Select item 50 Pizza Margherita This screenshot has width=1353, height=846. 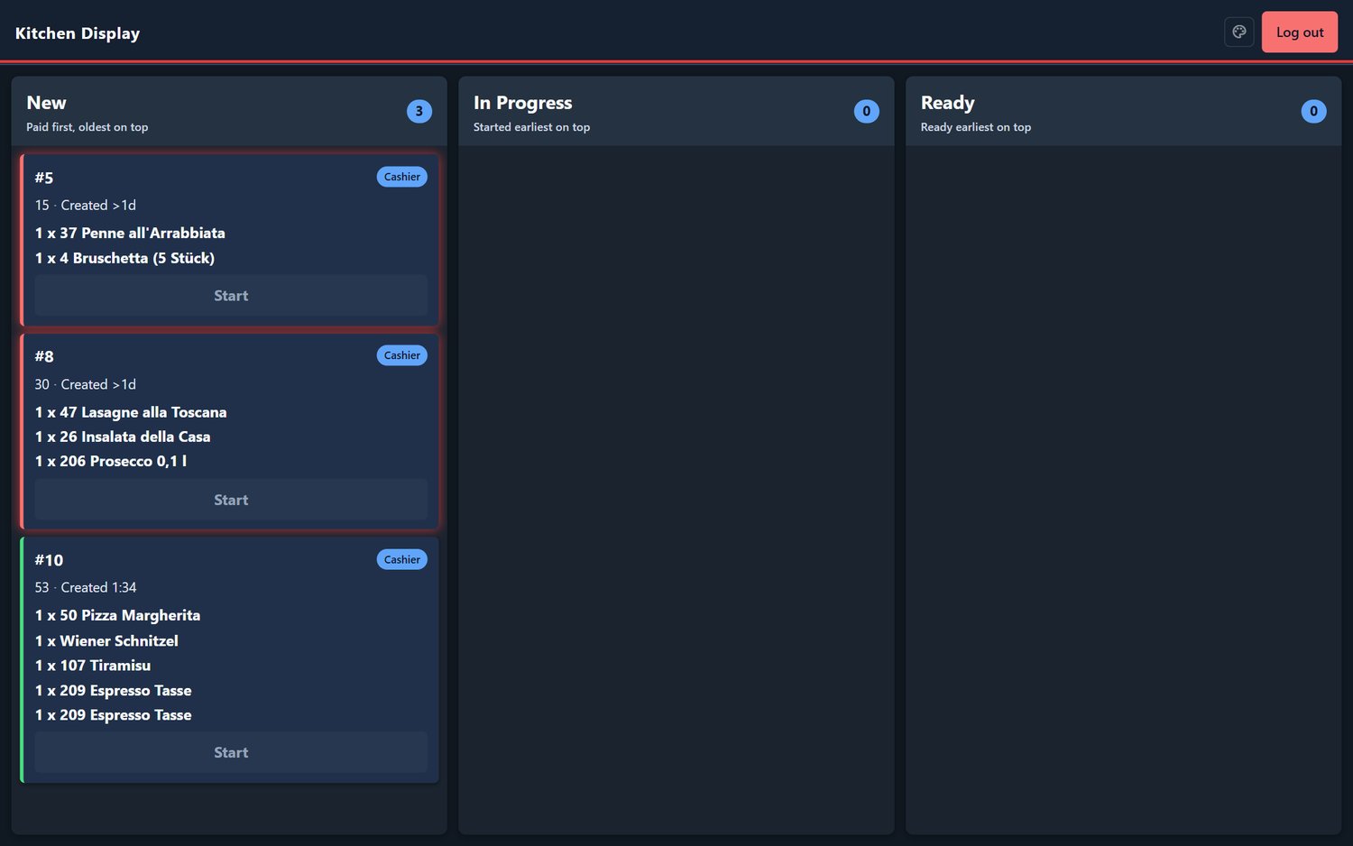point(117,615)
